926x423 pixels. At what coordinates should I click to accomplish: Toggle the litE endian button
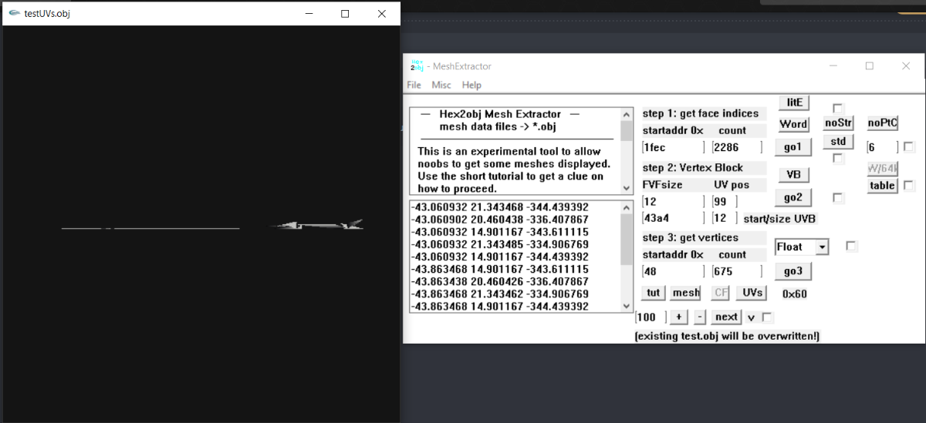[x=793, y=102]
